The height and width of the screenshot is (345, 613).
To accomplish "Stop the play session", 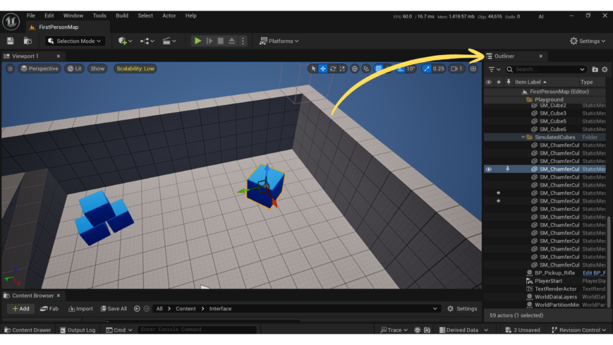I will 220,41.
